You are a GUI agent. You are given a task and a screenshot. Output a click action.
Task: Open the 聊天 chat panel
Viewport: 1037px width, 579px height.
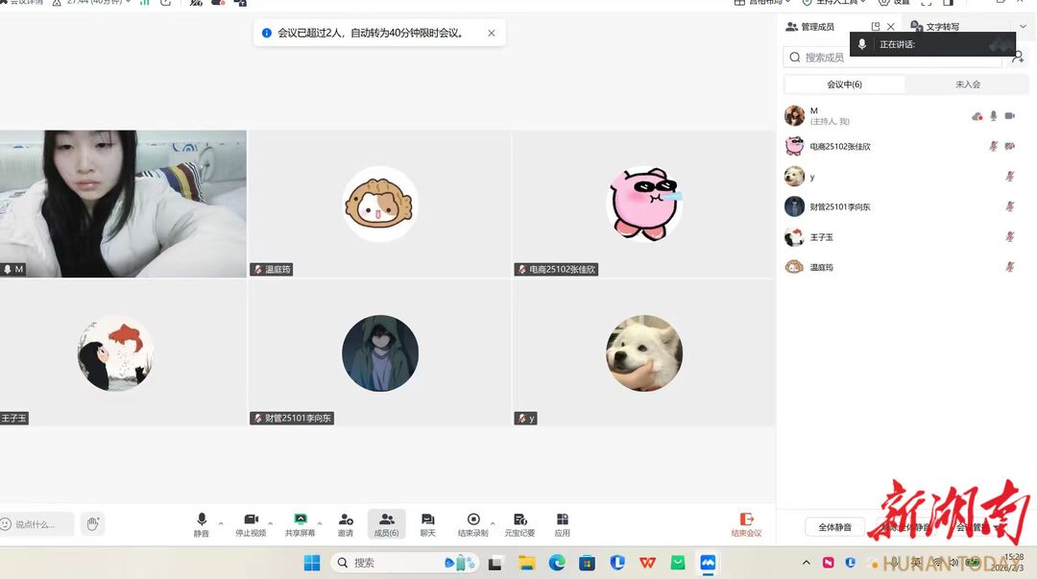pos(427,523)
